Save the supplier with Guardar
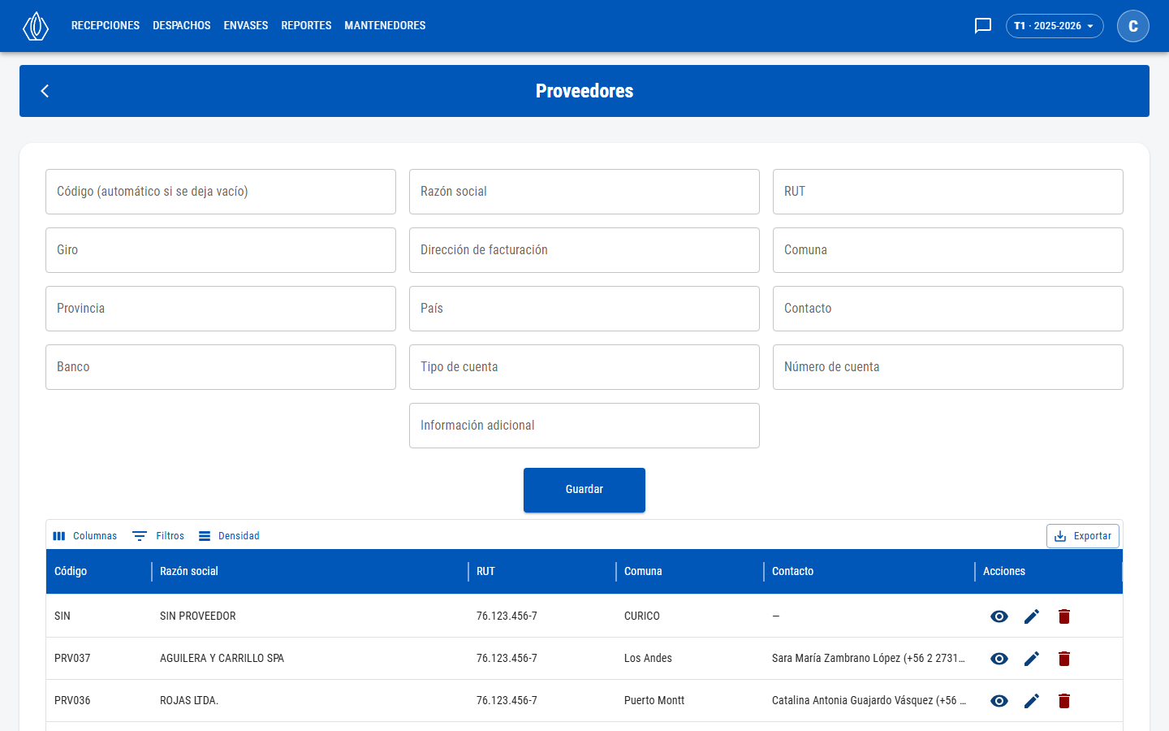Image resolution: width=1169 pixels, height=731 pixels. point(584,490)
